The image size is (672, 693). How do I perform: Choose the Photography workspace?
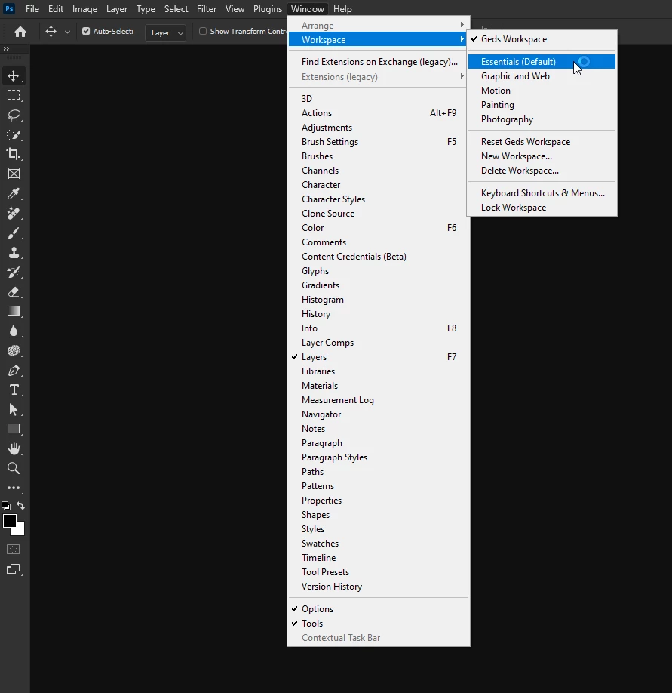click(542, 119)
